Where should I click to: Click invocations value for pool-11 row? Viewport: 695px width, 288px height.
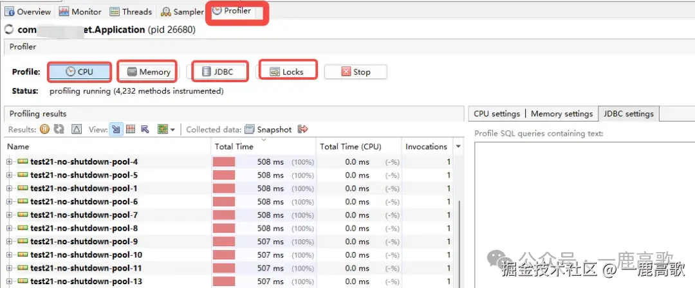[x=449, y=268]
